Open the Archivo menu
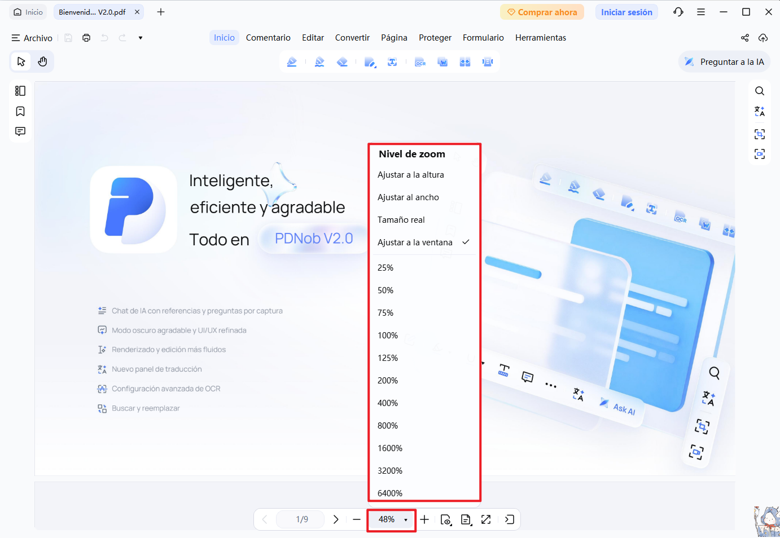 pyautogui.click(x=32, y=38)
